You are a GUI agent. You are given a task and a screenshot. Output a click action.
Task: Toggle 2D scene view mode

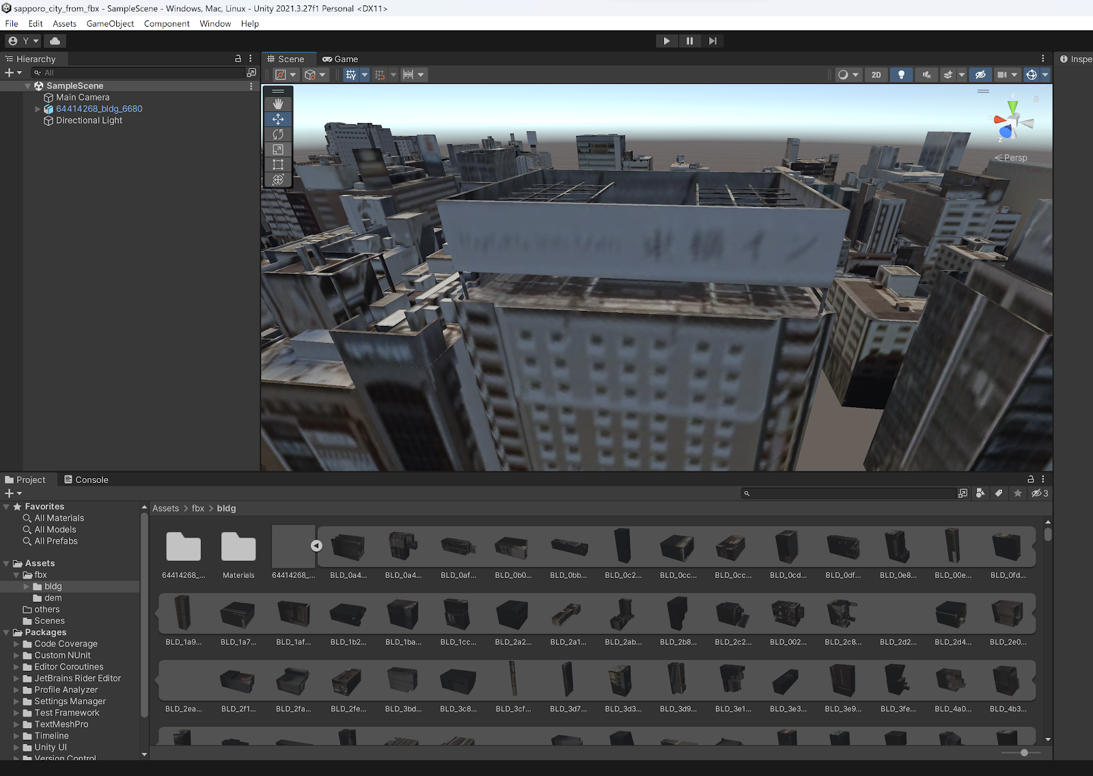(876, 75)
